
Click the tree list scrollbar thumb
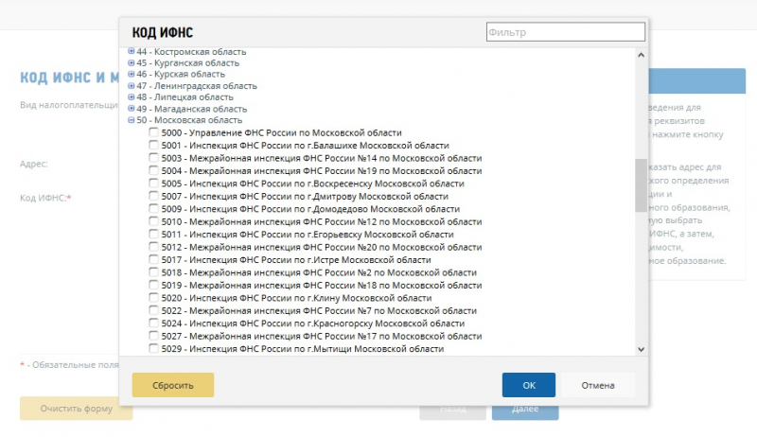coord(641,184)
